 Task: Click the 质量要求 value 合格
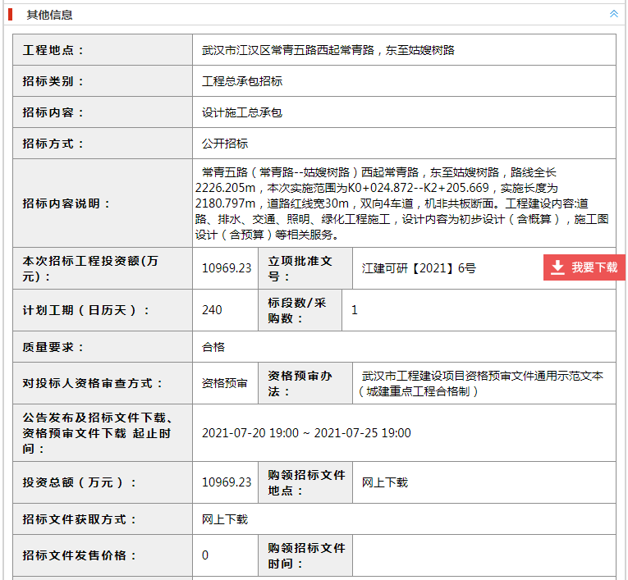213,347
